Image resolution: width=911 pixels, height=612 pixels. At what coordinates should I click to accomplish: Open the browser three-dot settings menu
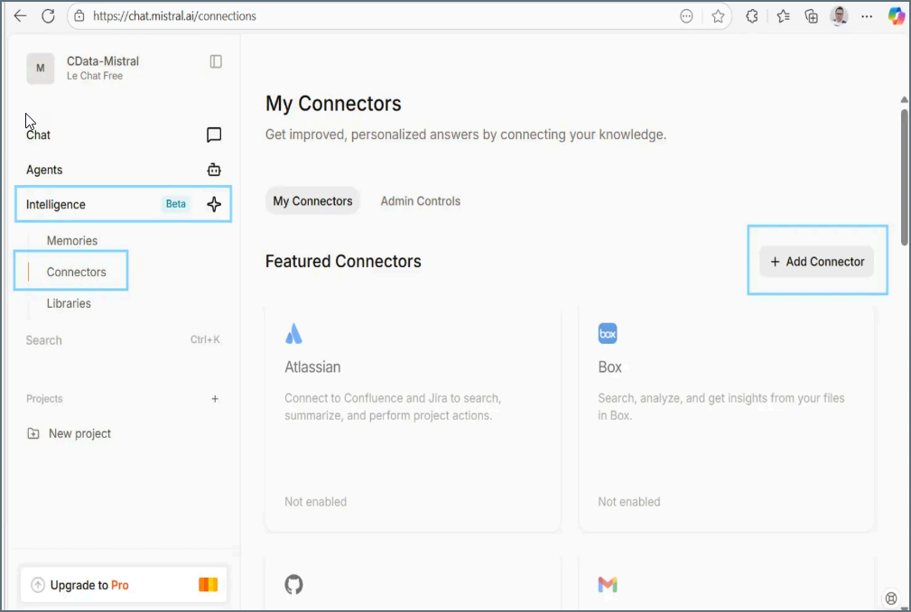[866, 15]
